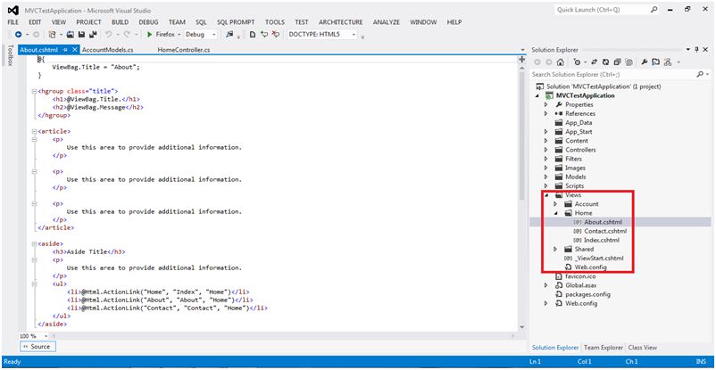Click the Save All toolbar icon

click(93, 34)
